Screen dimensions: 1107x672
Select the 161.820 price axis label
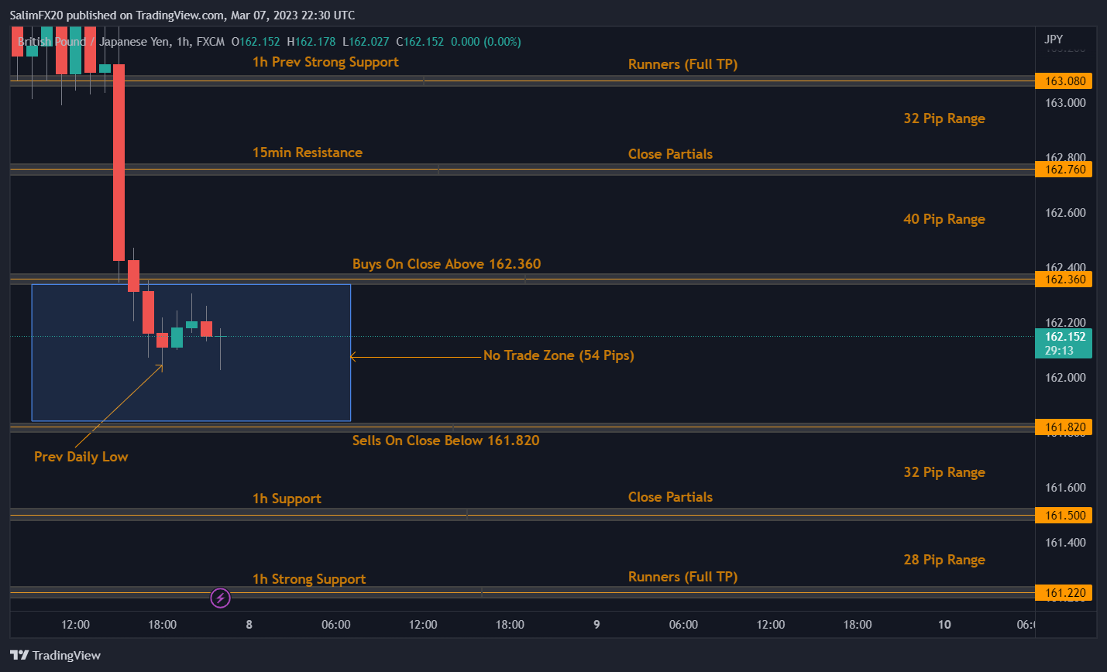point(1064,427)
